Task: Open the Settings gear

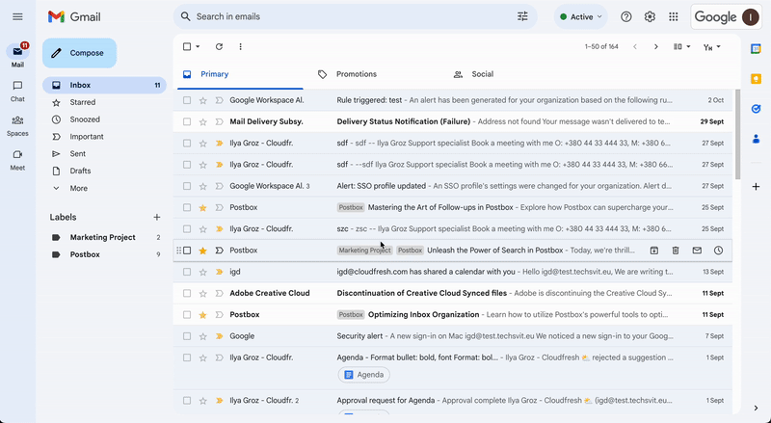Action: pos(650,16)
